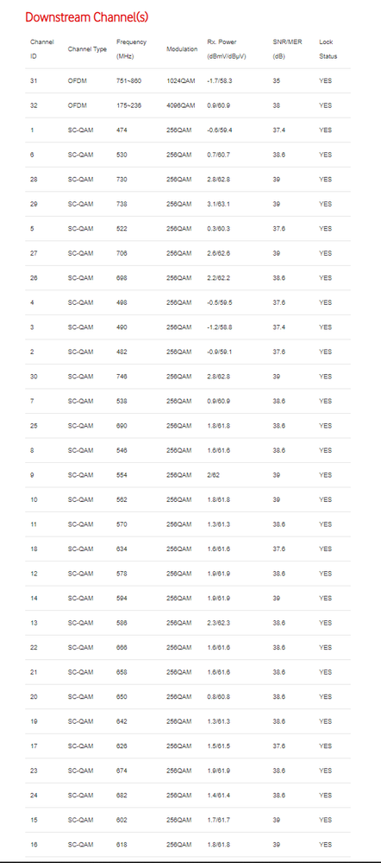
Task: Click the Channel Type column header
Action: click(x=87, y=49)
